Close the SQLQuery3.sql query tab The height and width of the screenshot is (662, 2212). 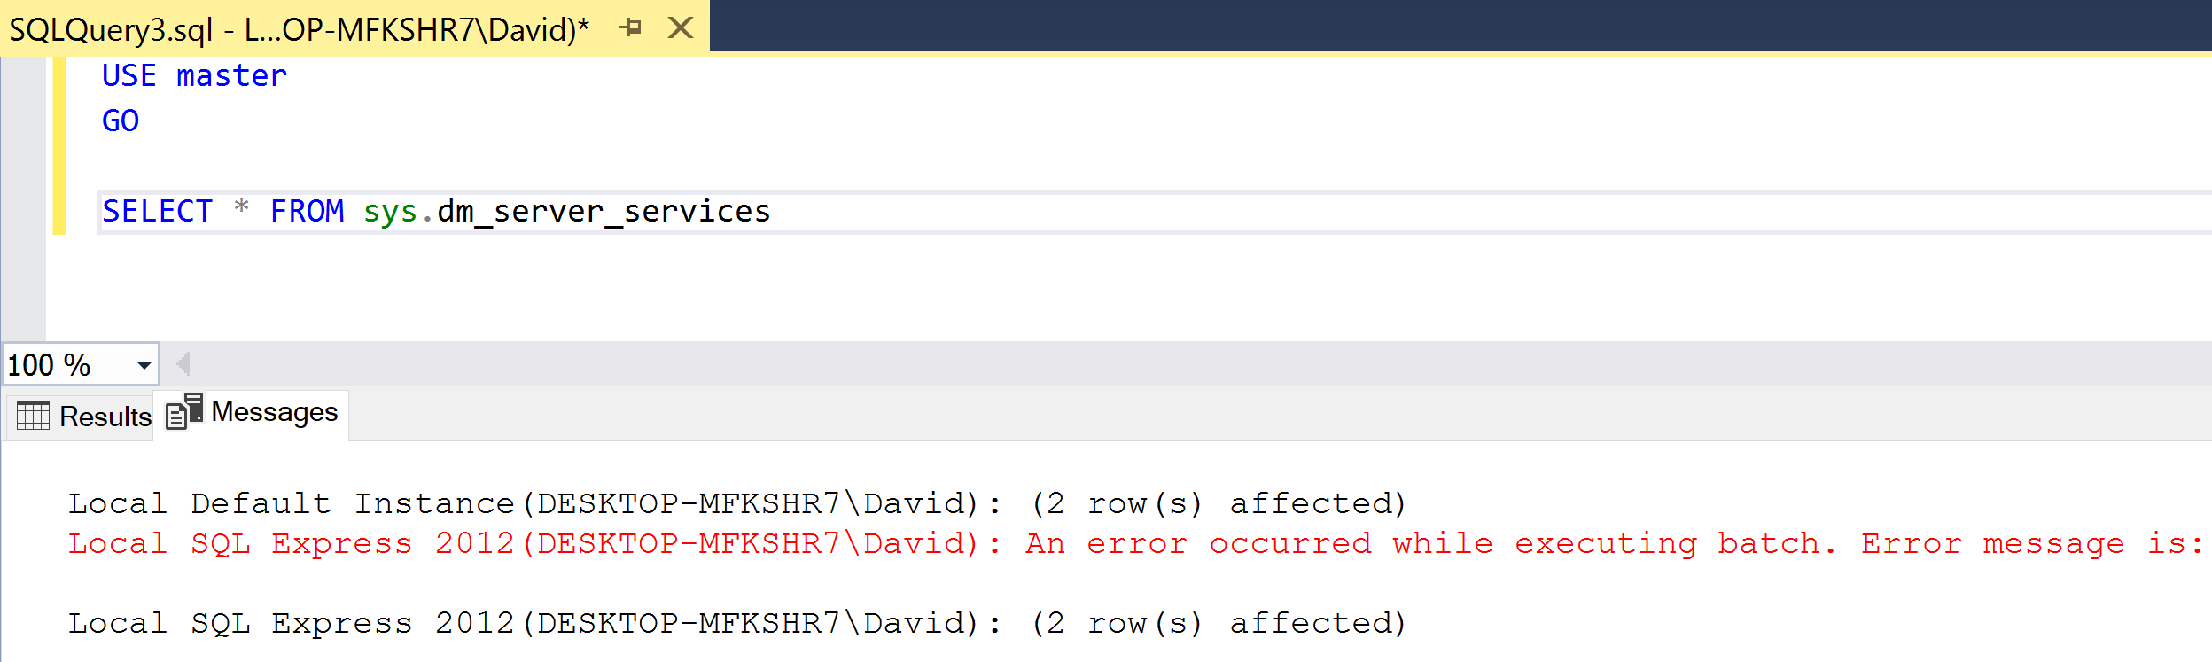(x=680, y=28)
